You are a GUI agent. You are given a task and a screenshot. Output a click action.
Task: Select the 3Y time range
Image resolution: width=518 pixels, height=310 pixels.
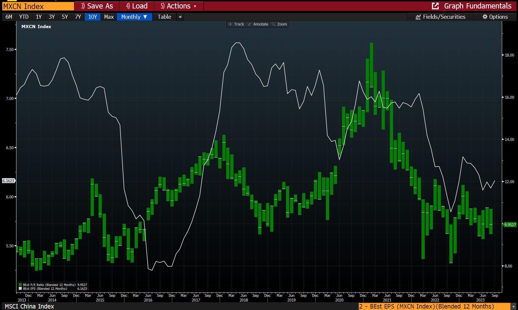(x=52, y=17)
